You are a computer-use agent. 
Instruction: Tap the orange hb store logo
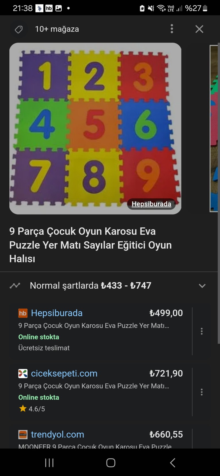click(23, 313)
